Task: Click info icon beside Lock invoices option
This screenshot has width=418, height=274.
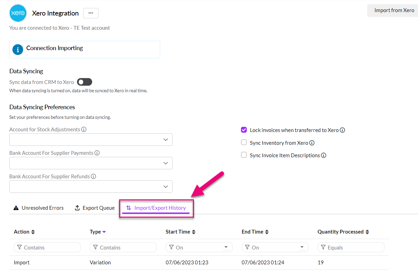Action: click(x=342, y=130)
